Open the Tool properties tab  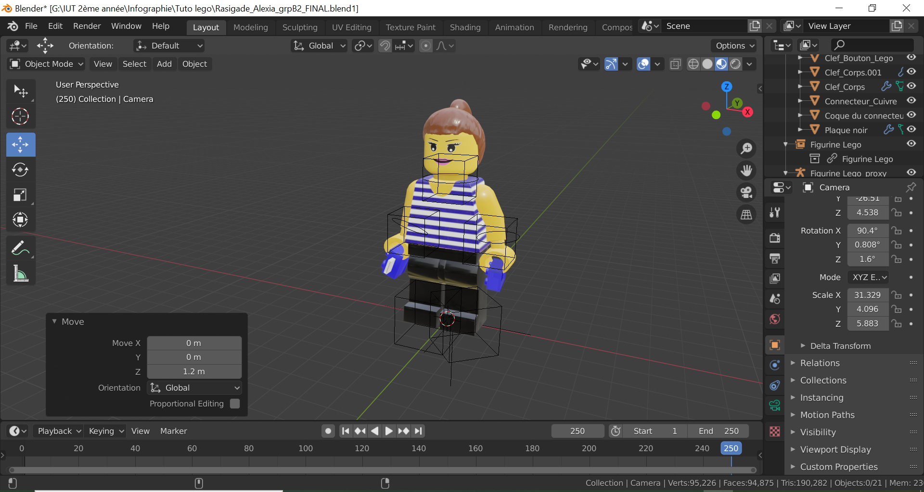coord(775,212)
